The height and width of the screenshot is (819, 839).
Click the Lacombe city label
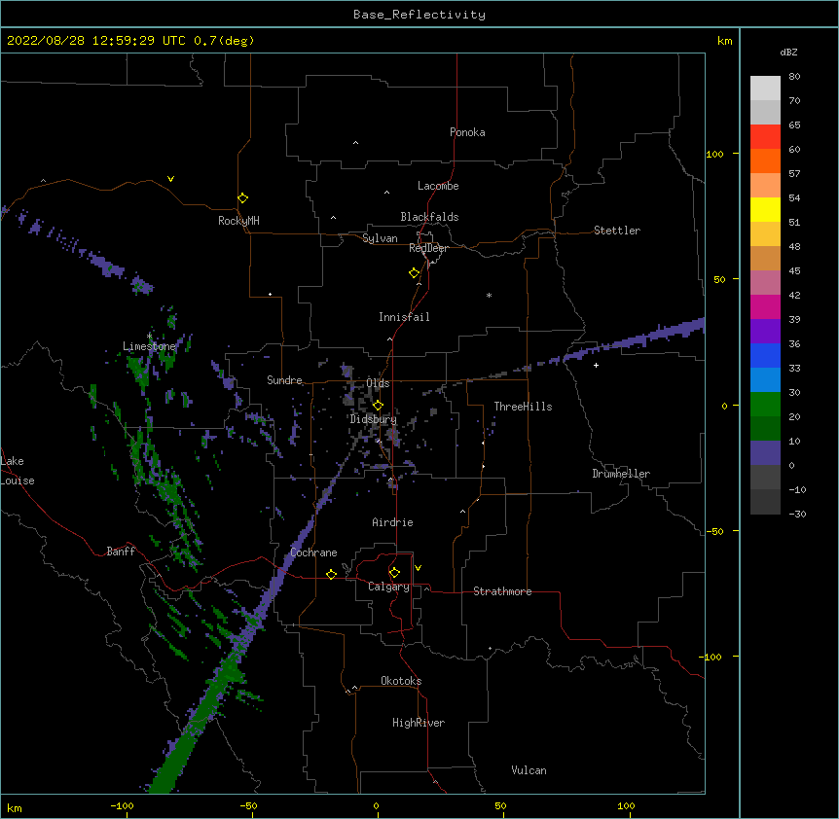(x=438, y=186)
